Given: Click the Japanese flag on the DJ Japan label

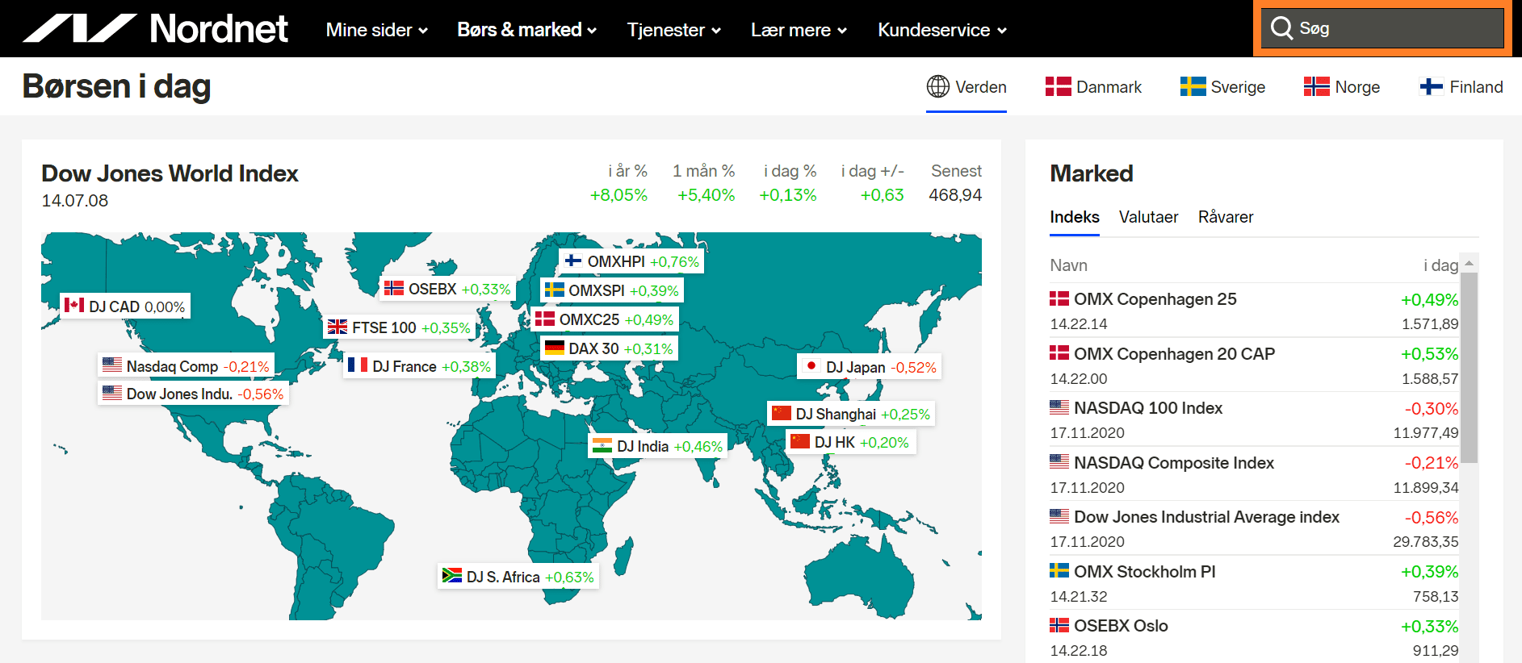Looking at the screenshot, I should coord(811,366).
